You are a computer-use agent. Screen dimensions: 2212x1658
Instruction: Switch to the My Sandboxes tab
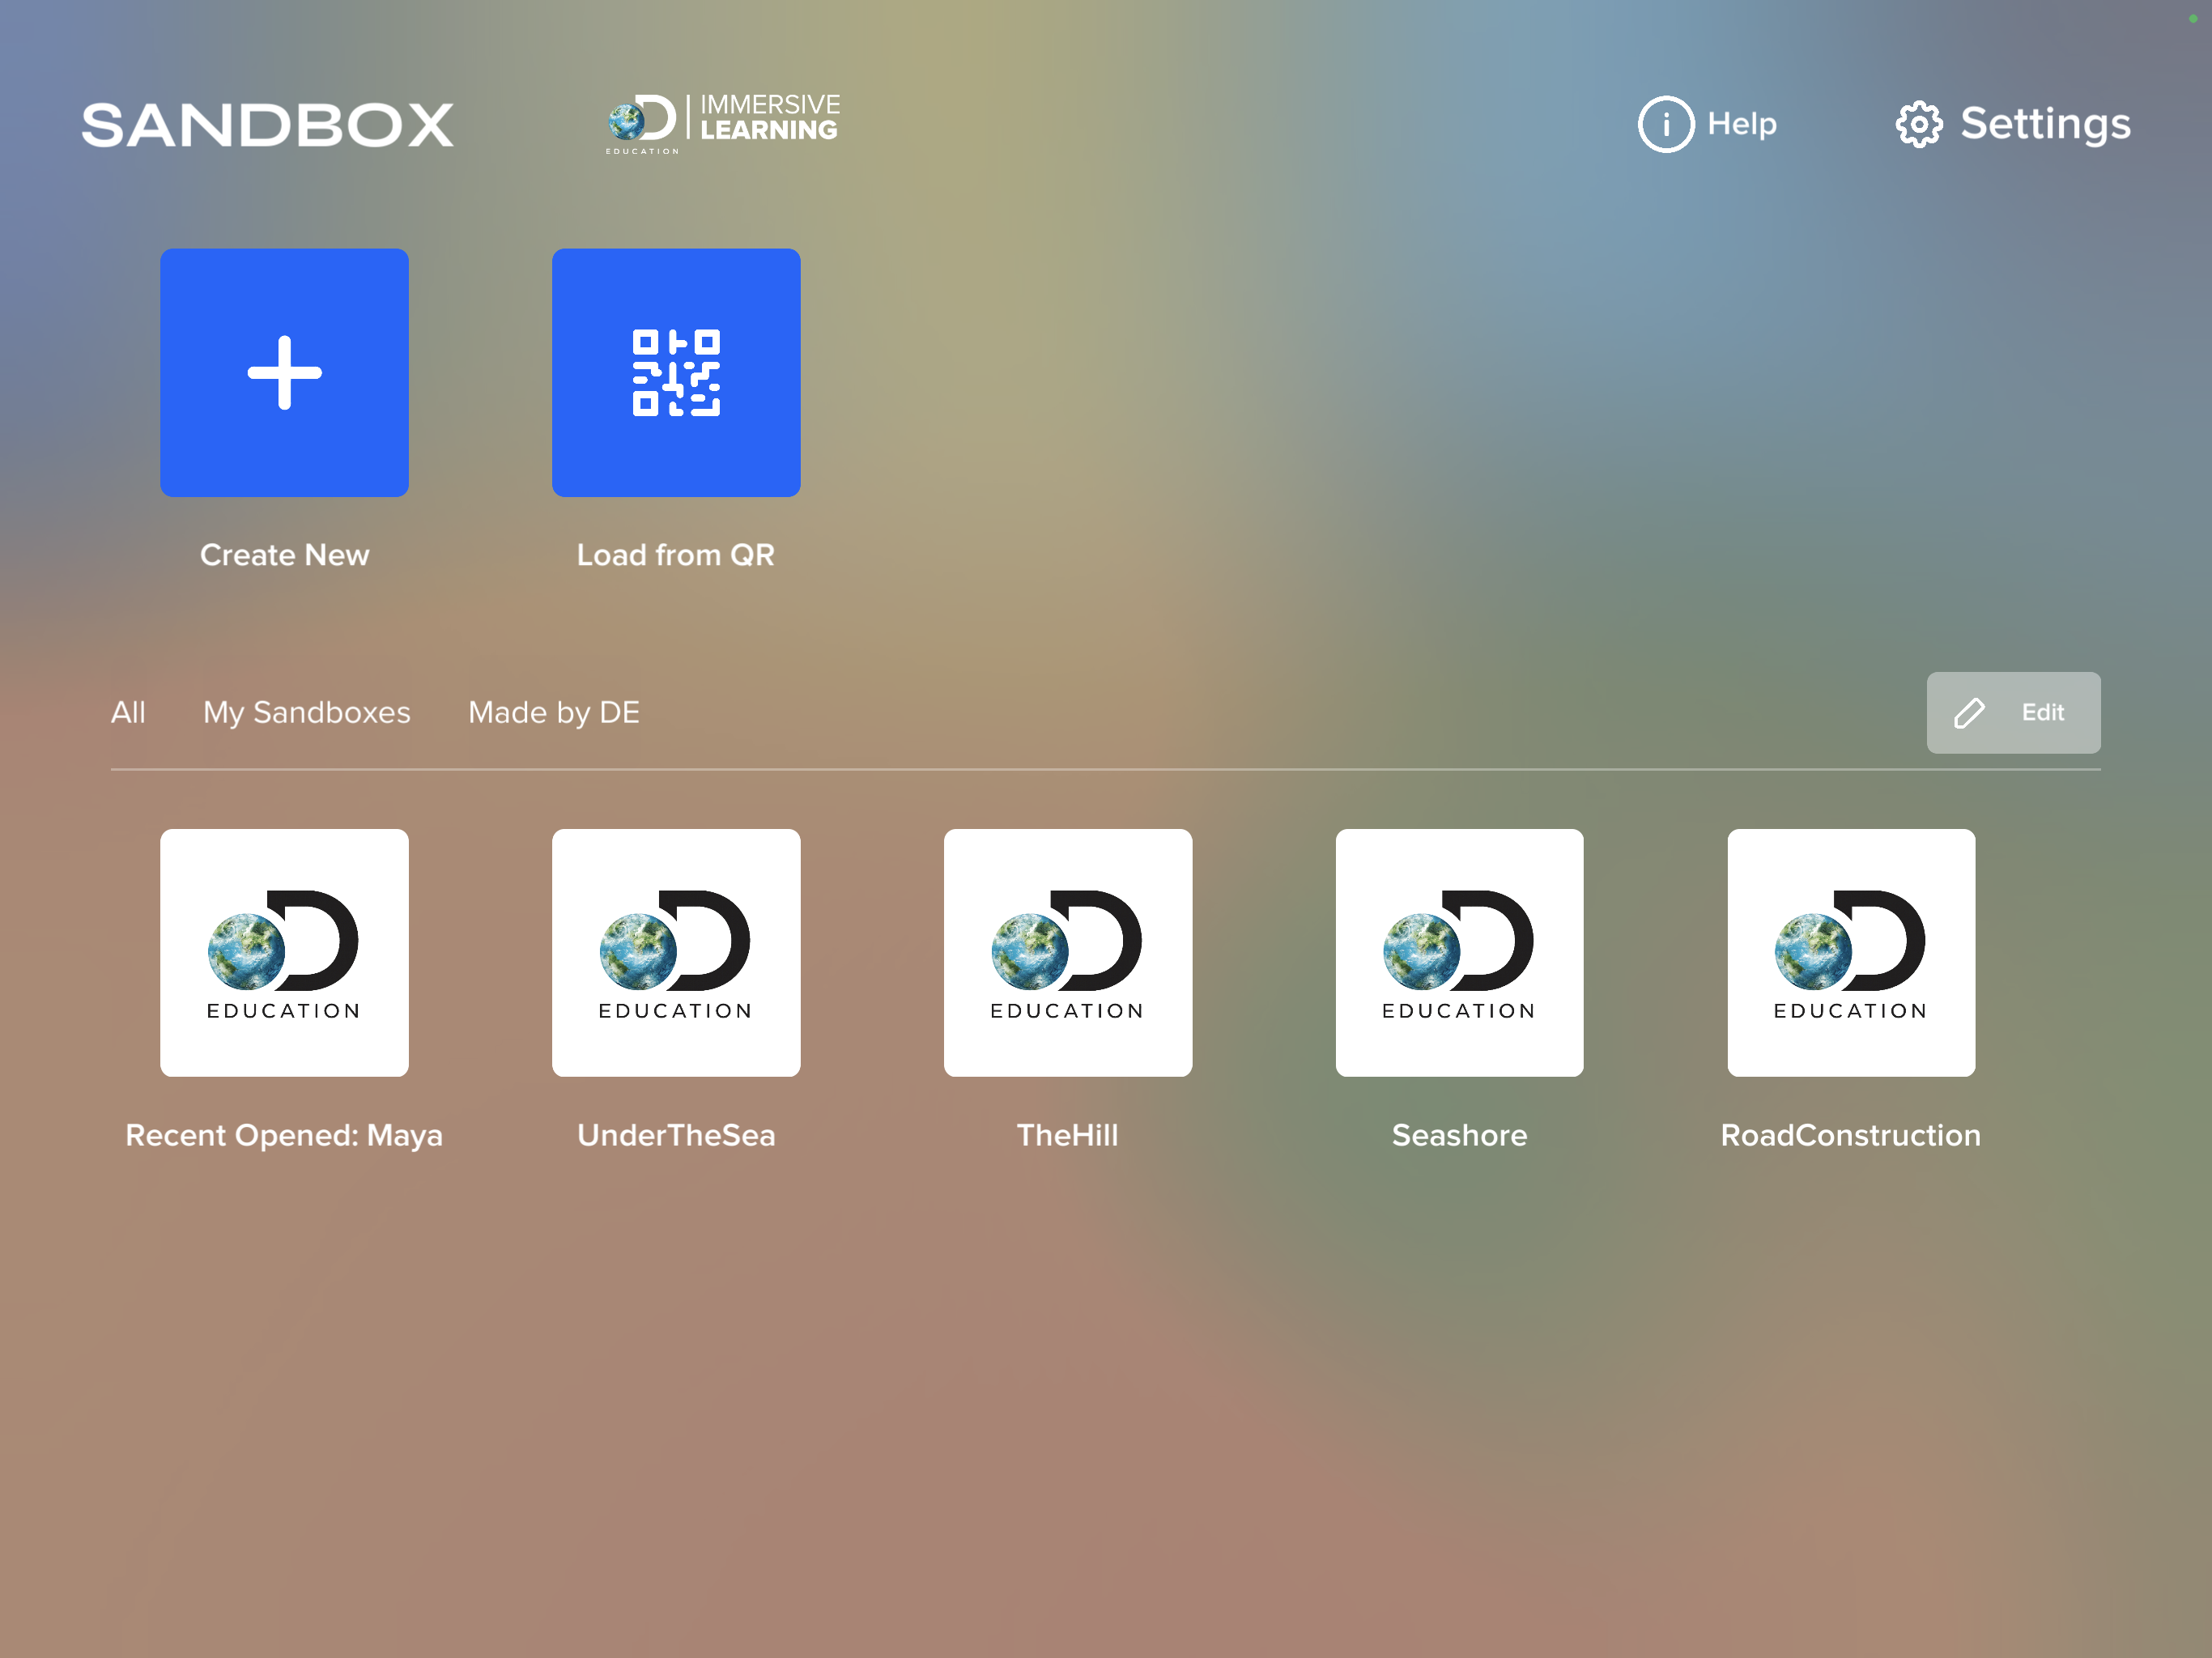click(306, 712)
